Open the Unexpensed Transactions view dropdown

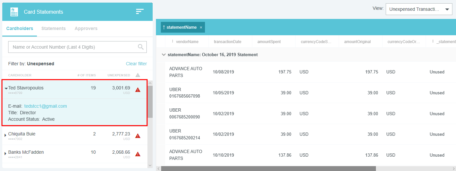pyautogui.click(x=419, y=9)
